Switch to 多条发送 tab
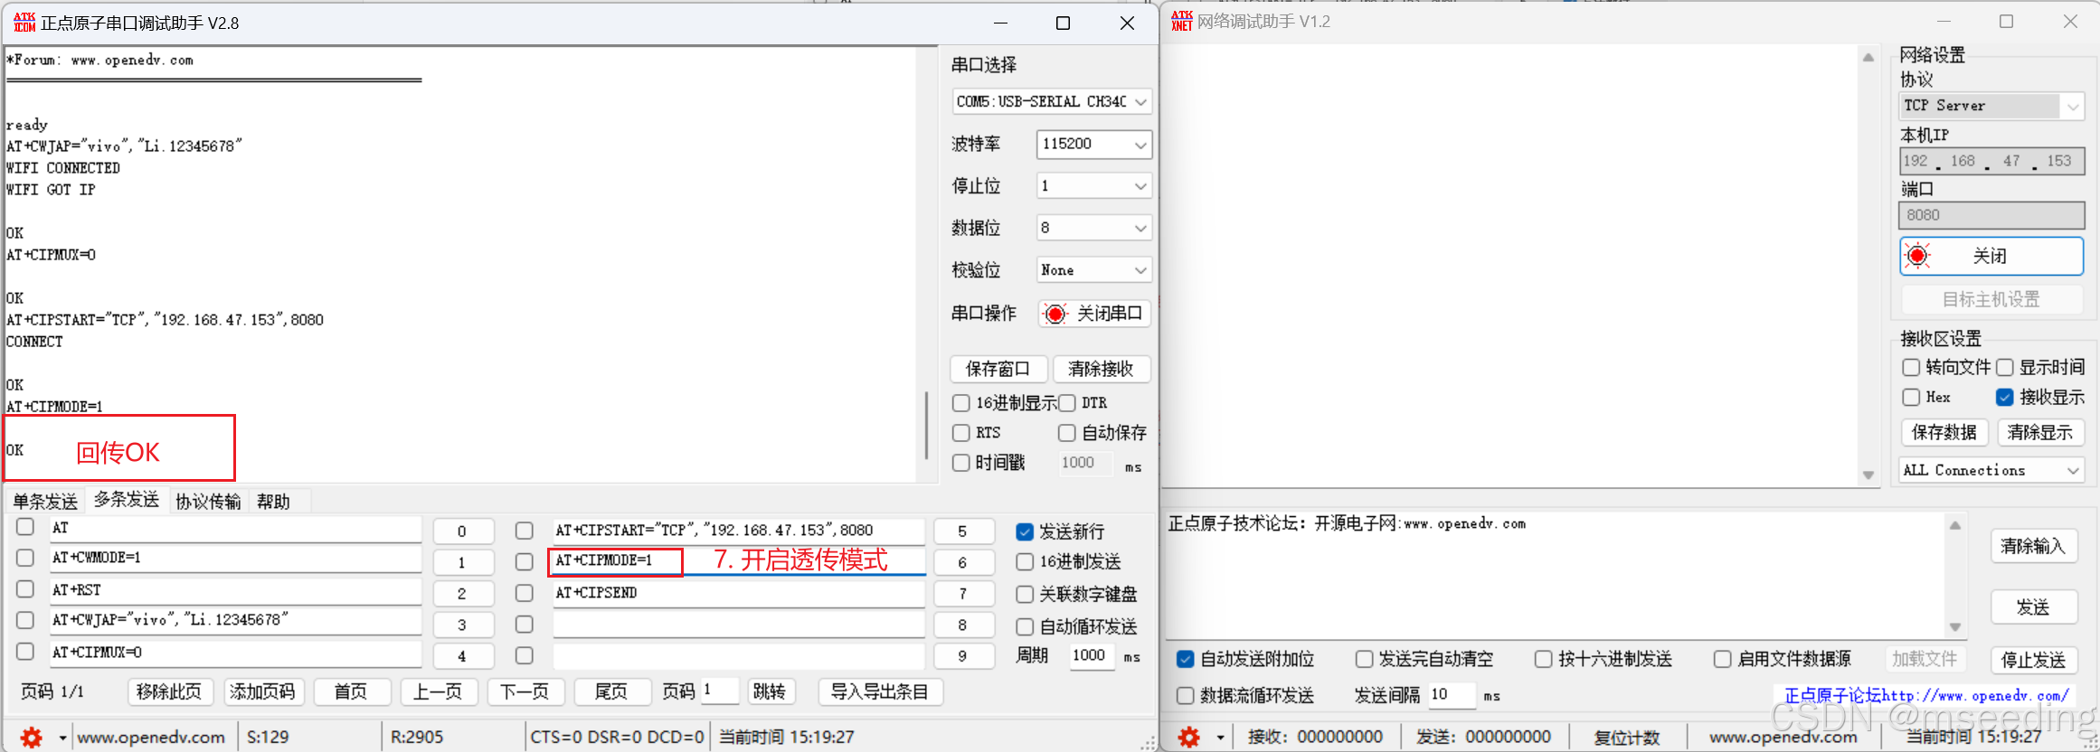Image resolution: width=2100 pixels, height=752 pixels. tap(127, 499)
